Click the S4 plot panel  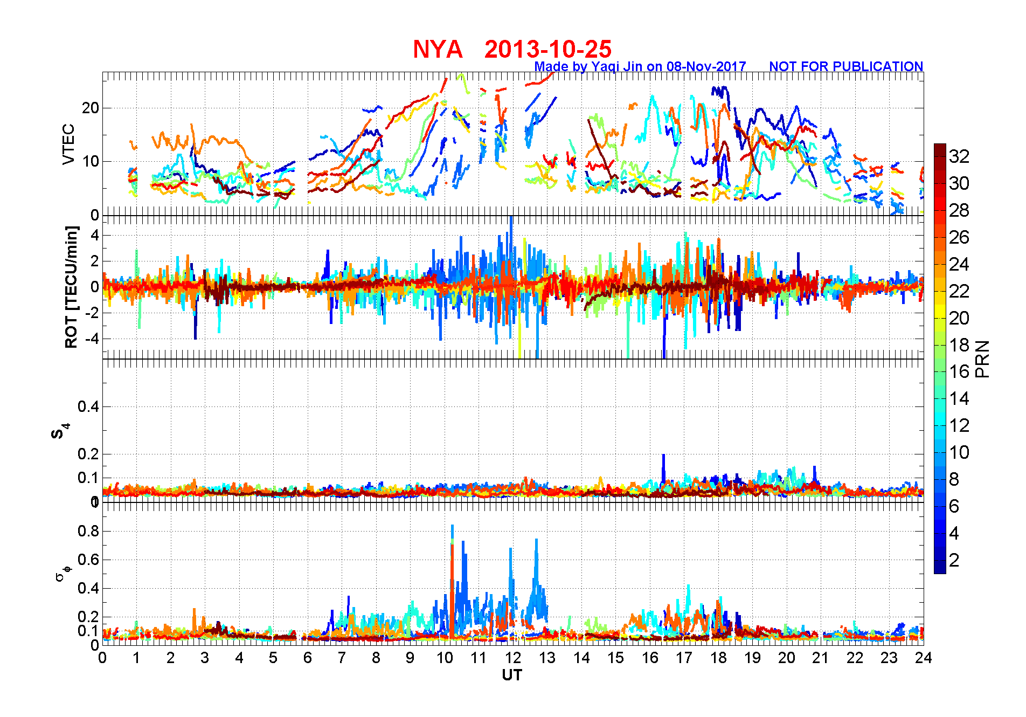point(513,431)
